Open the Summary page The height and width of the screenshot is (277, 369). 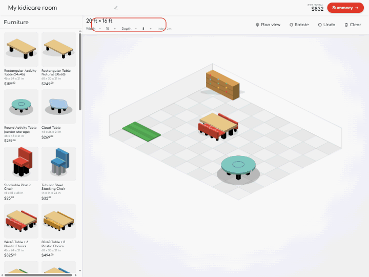coord(345,8)
